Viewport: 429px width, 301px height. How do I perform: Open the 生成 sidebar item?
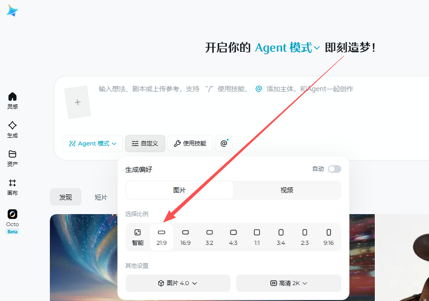pyautogui.click(x=12, y=130)
